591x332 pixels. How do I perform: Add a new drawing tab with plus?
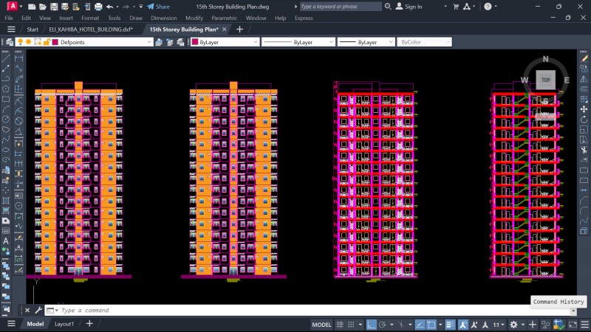tap(239, 29)
